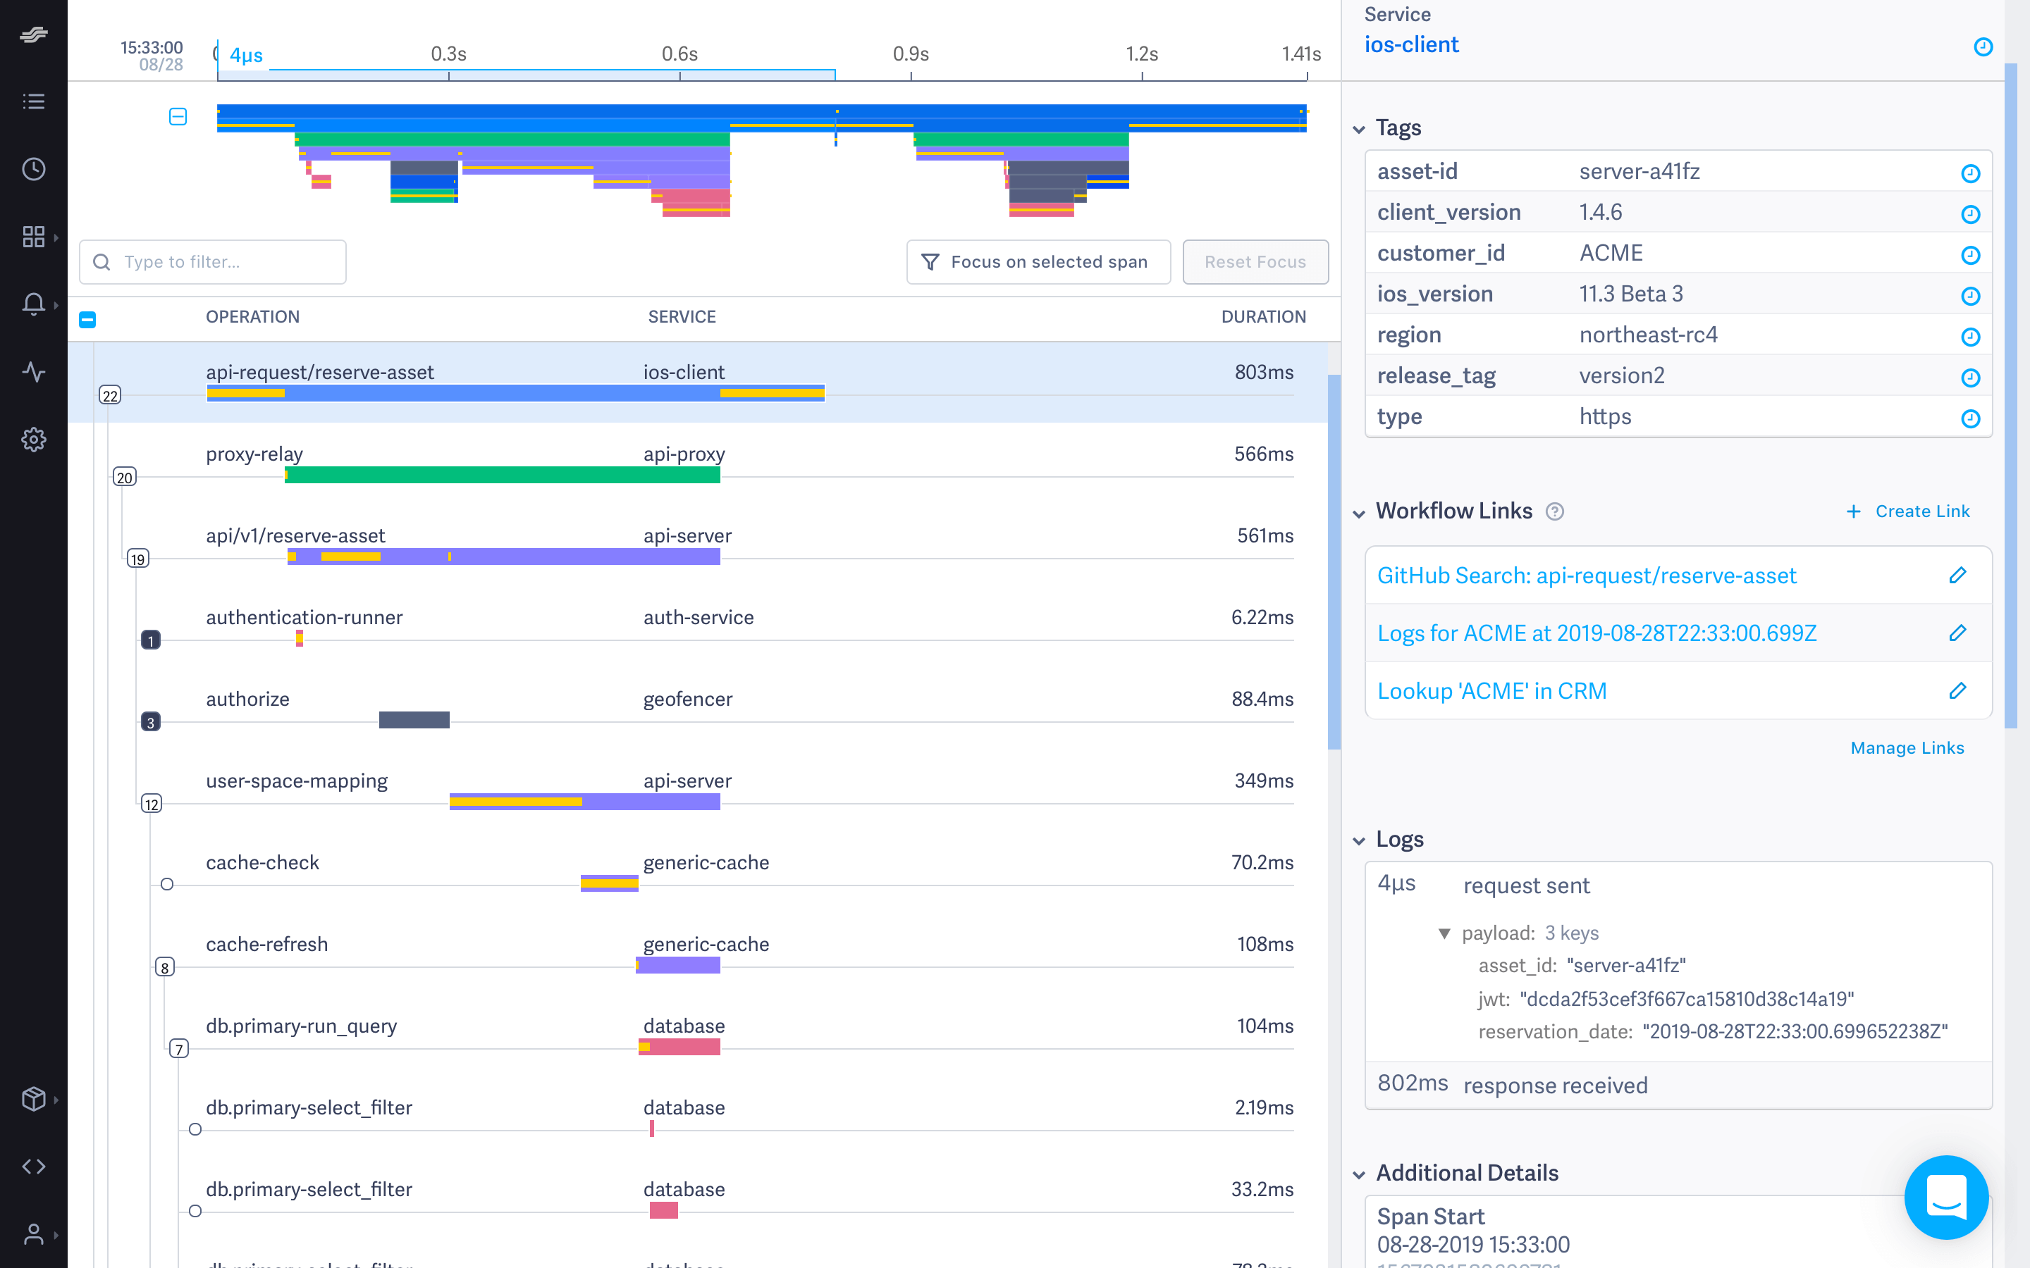This screenshot has height=1268, width=2030.
Task: Select the streams pulse icon in sidebar
Action: click(34, 373)
